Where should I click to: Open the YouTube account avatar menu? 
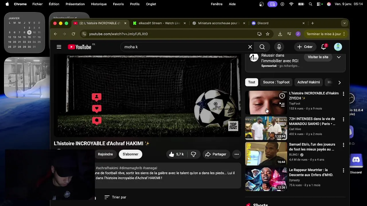(338, 47)
